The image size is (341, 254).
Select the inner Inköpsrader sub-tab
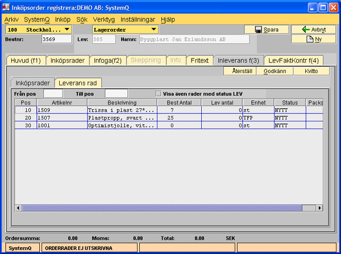coord(32,83)
